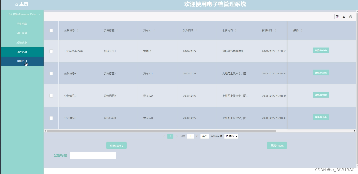The image size is (358, 174).
Task: Click the horizontal table scrollbar thumb
Action: point(161,131)
